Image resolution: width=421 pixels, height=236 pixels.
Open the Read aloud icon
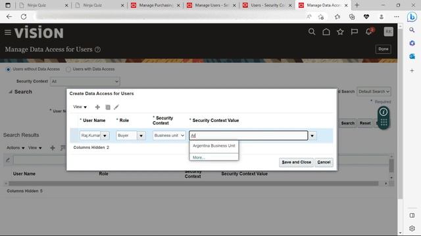[309, 16]
